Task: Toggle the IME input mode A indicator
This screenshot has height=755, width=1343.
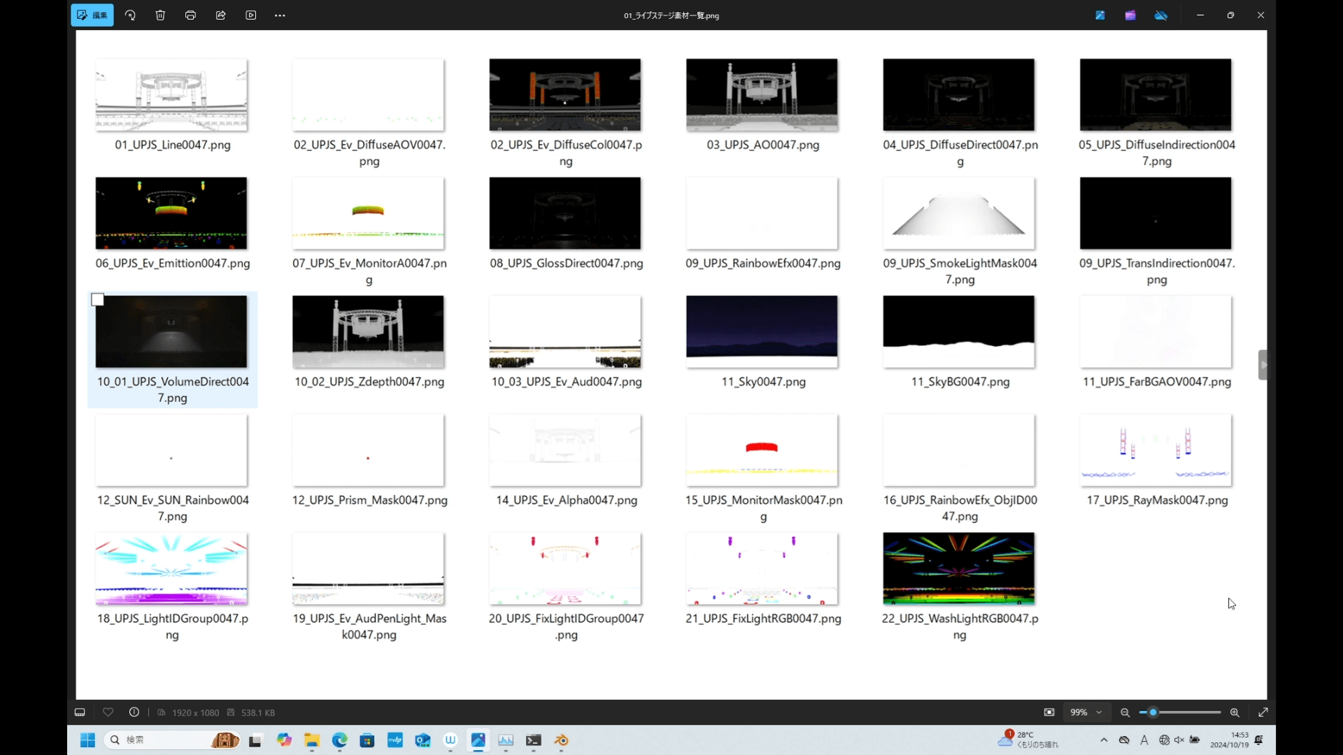Action: (1144, 740)
